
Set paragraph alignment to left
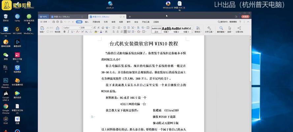(114, 32)
